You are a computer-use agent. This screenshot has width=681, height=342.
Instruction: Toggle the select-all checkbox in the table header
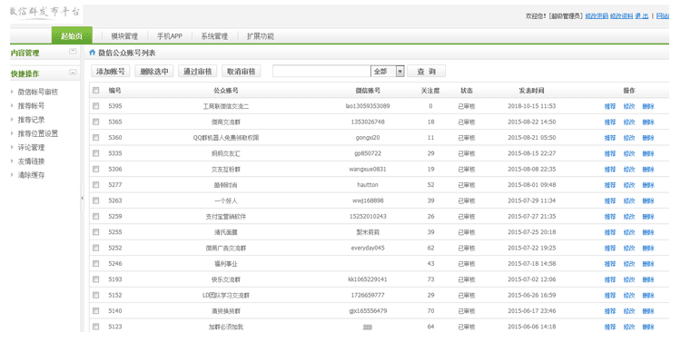pos(96,91)
